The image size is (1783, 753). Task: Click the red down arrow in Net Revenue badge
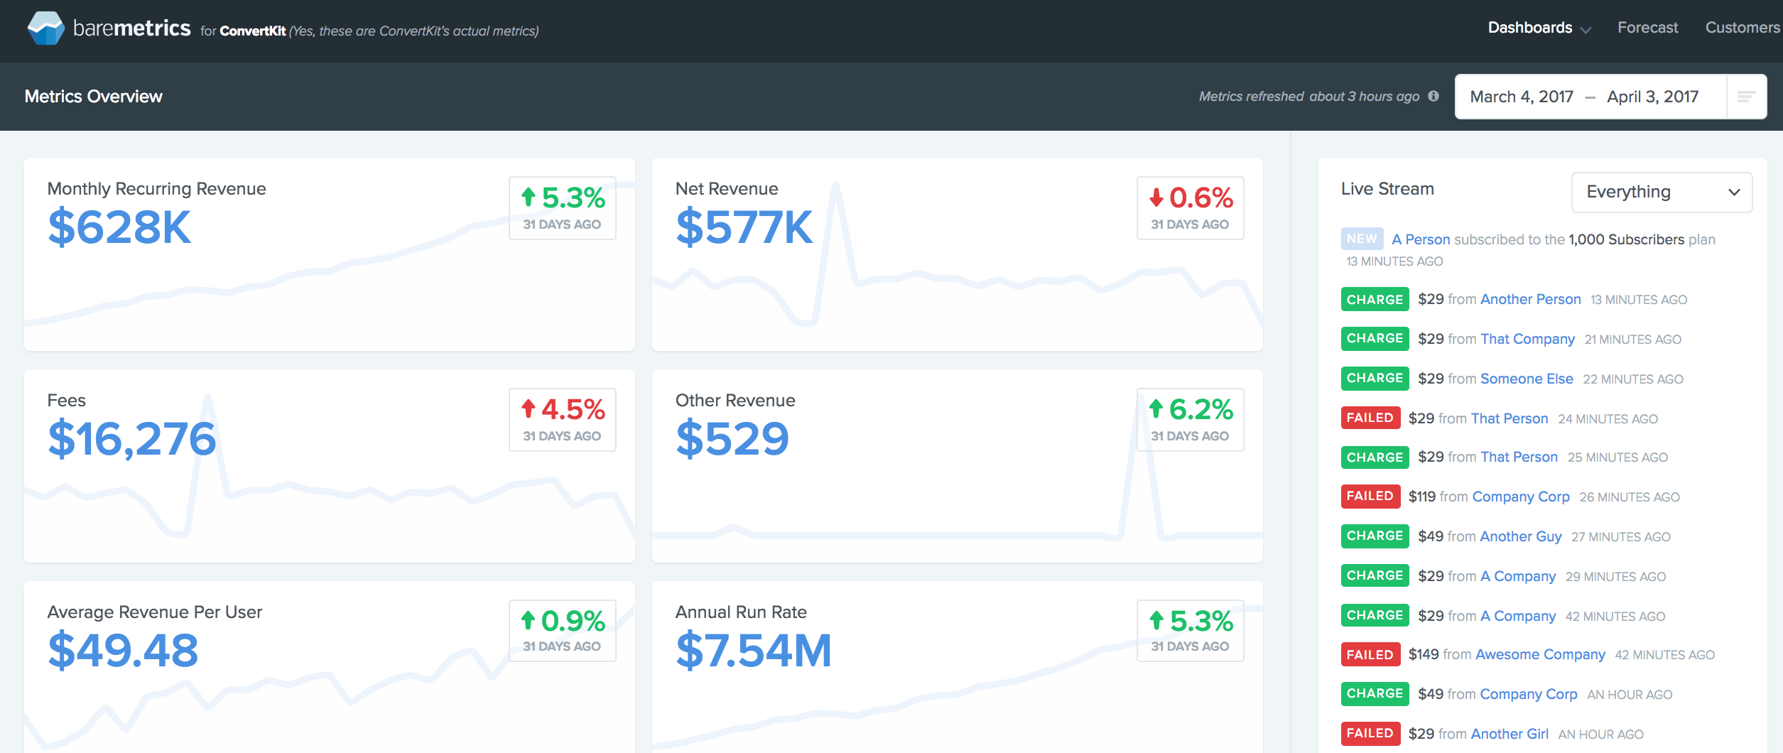click(1156, 197)
